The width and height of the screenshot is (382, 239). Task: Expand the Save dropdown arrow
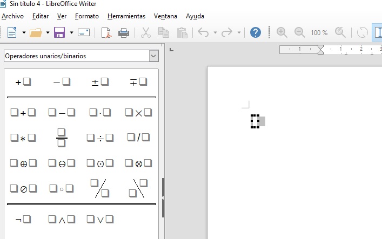tap(71, 33)
